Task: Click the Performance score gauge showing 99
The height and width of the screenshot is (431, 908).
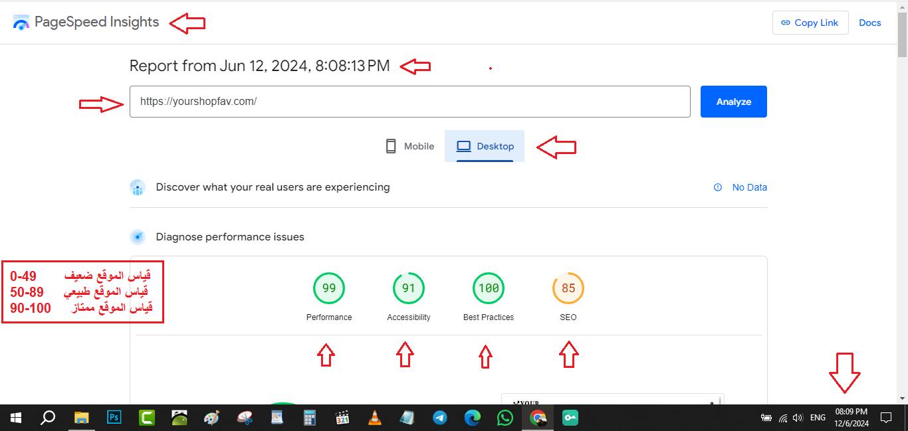Action: [x=329, y=288]
